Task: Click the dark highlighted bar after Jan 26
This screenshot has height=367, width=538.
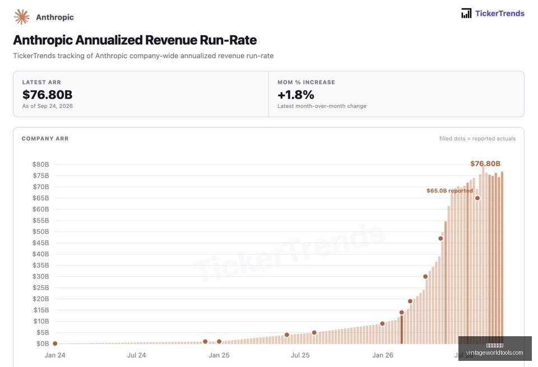Action: tap(402, 330)
